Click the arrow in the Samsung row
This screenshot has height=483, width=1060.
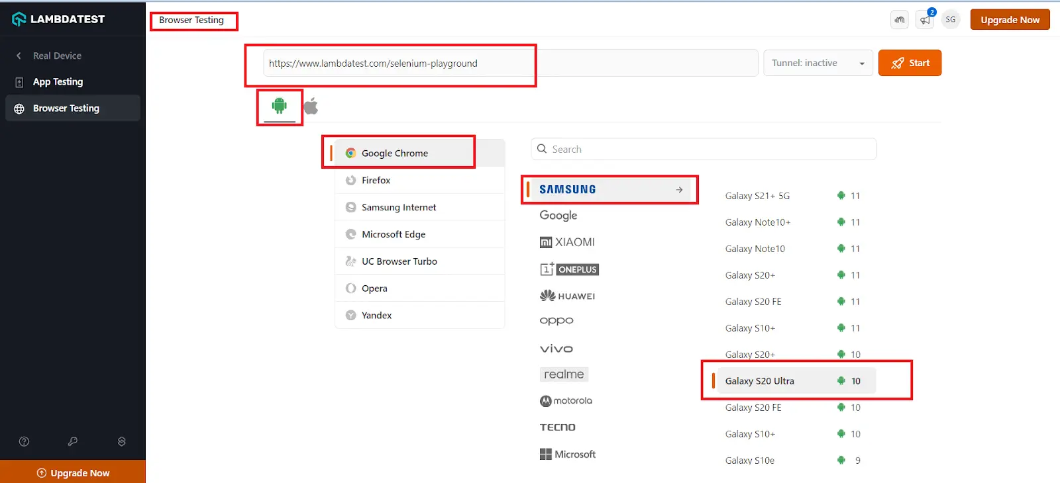pos(679,190)
